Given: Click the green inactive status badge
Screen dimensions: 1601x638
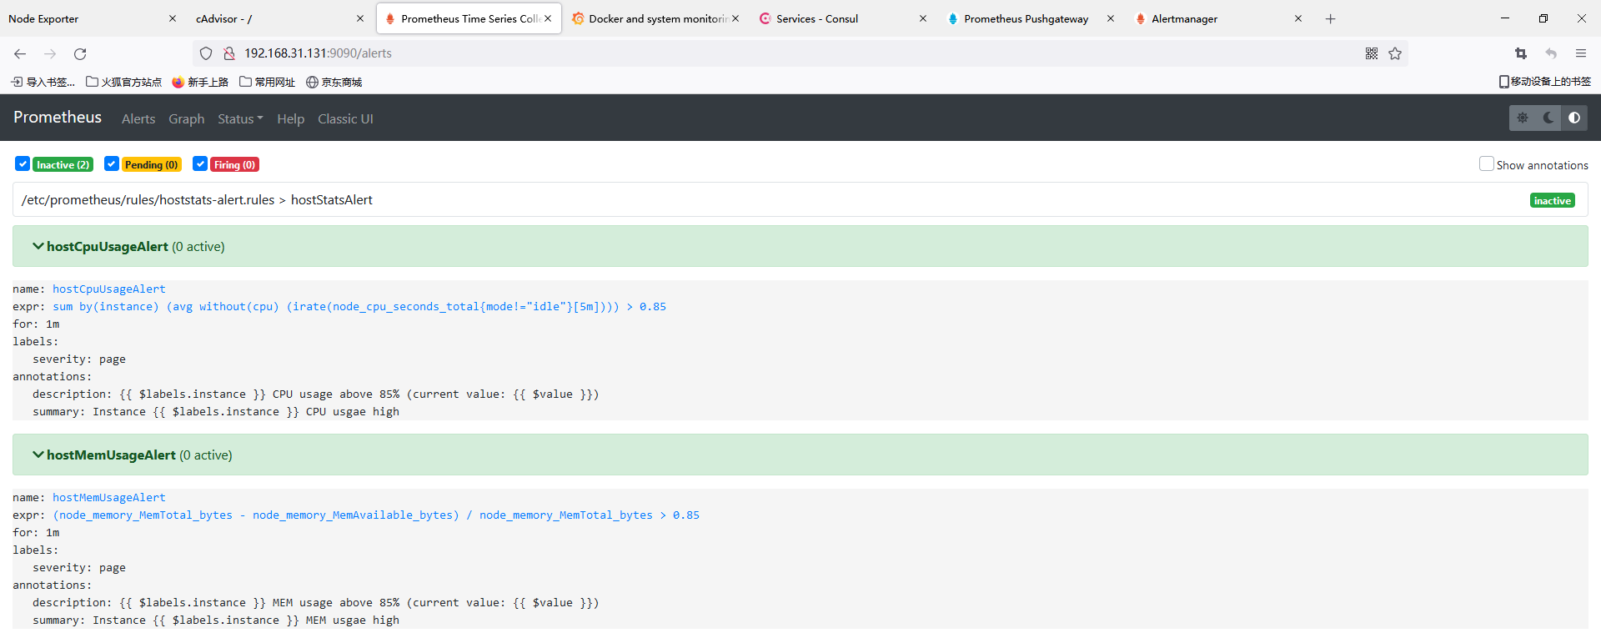Looking at the screenshot, I should [x=1553, y=200].
